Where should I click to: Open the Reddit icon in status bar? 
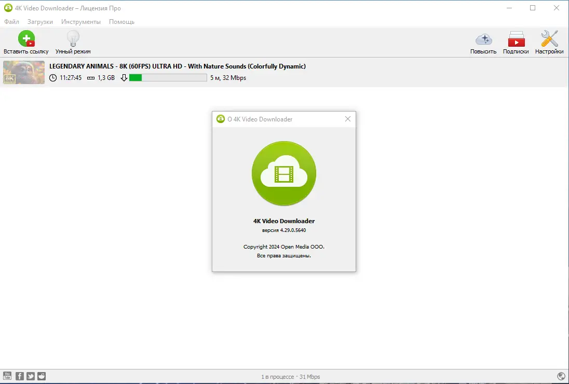coord(42,376)
